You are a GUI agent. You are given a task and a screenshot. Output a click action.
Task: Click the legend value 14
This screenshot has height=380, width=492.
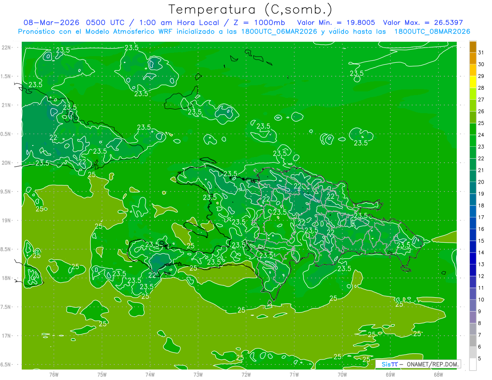[481, 253]
